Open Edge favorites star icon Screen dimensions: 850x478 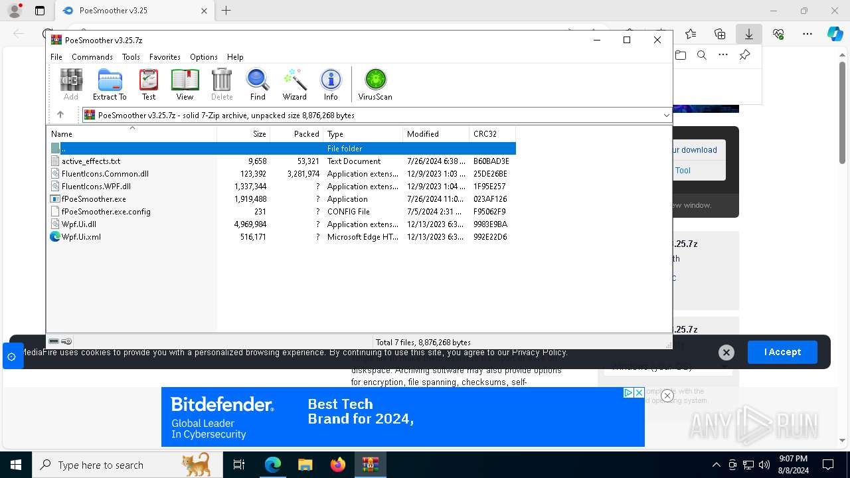(x=691, y=34)
